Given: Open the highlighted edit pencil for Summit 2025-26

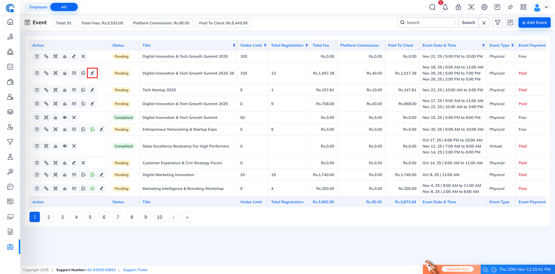Looking at the screenshot, I should [92, 73].
